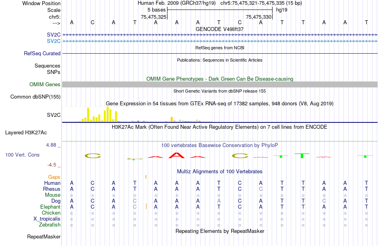Click the Chicken alignment row label
The width and height of the screenshot is (378, 246).
tap(51, 213)
